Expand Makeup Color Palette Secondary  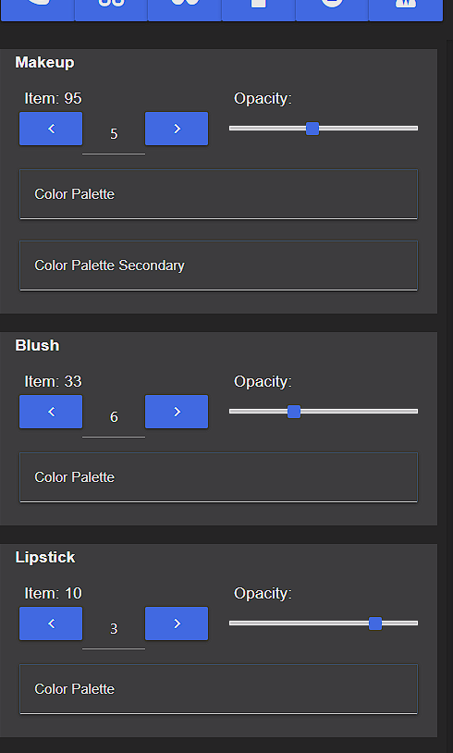[219, 265]
